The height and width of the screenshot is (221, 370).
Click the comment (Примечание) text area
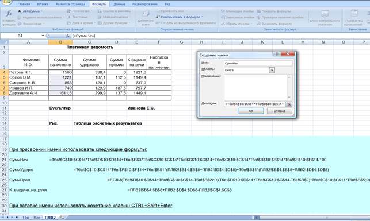256,88
